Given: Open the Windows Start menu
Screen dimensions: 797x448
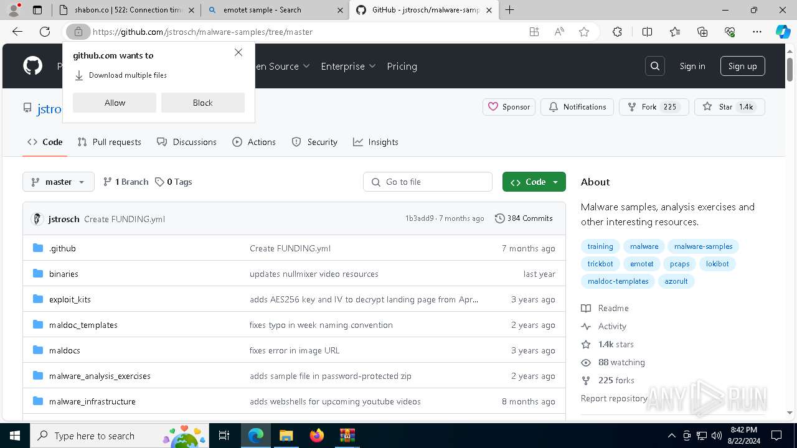Looking at the screenshot, I should (14, 436).
